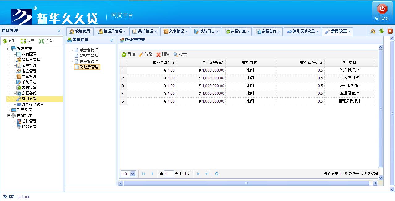Image resolution: width=395 pixels, height=201 pixels.
Task: Open 系统日志 in the tree
Action: click(x=29, y=82)
